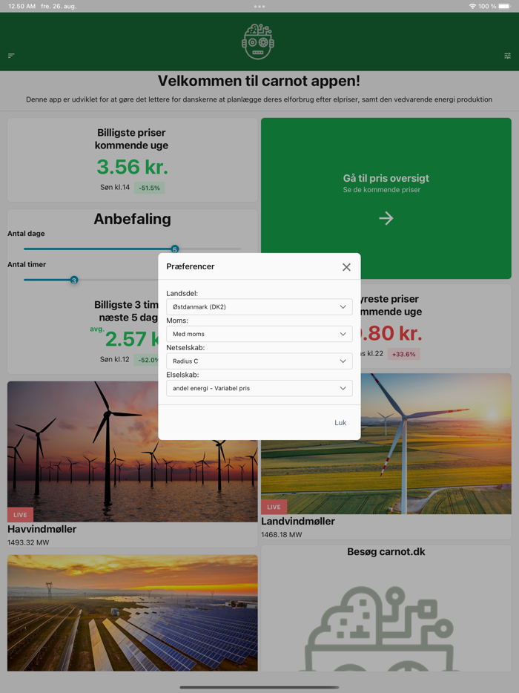Select the Landvindmøller wind turbine image
The image size is (519, 693).
(x=386, y=443)
